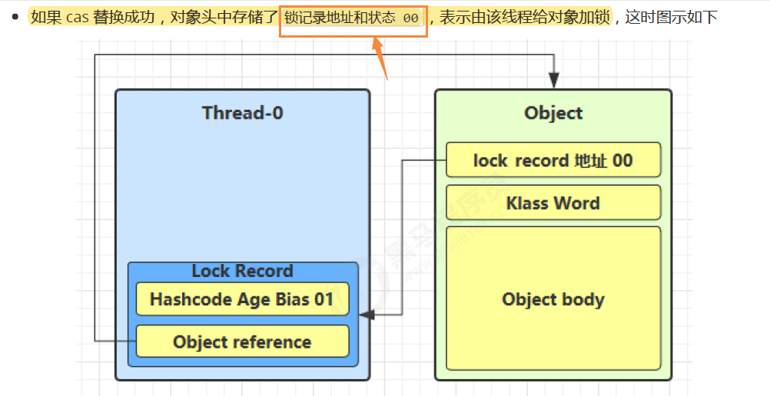
Task: Select the 'Hashcode Age Bias 01' box
Action: point(242,299)
